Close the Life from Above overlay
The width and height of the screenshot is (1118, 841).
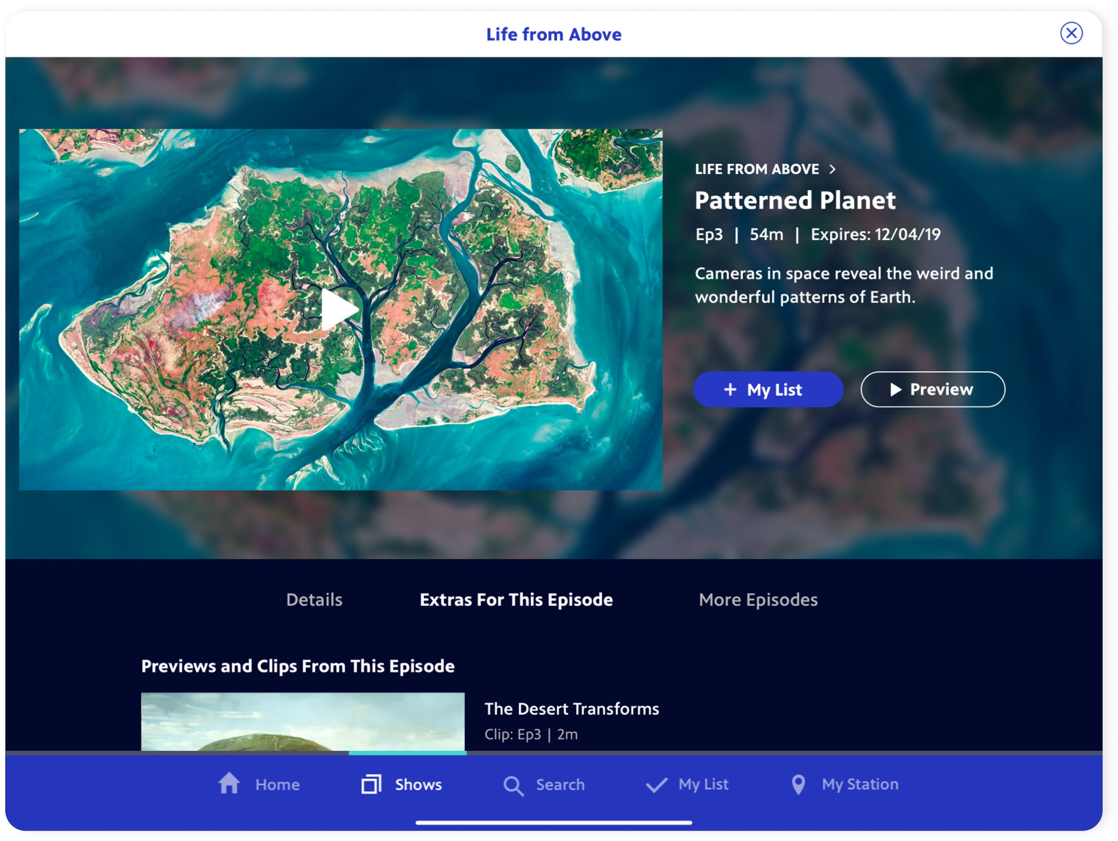[x=1071, y=34]
